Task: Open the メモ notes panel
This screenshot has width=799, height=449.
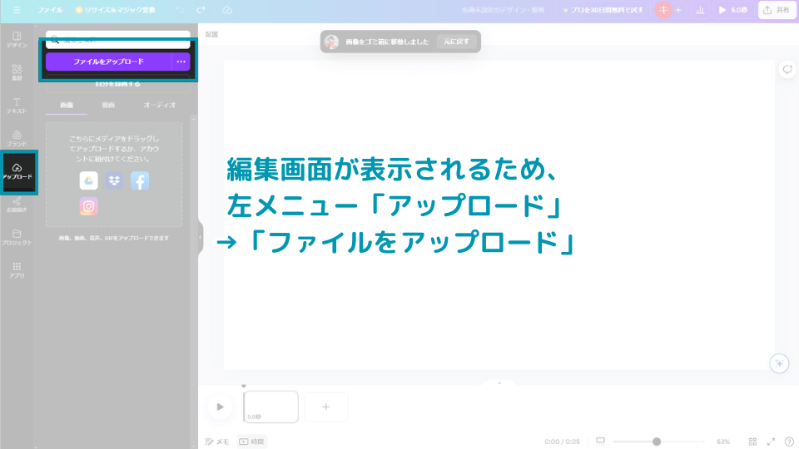Action: pos(217,442)
